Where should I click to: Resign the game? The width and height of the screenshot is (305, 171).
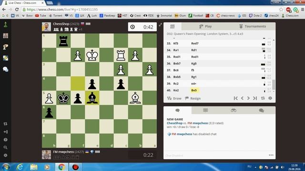[193, 98]
